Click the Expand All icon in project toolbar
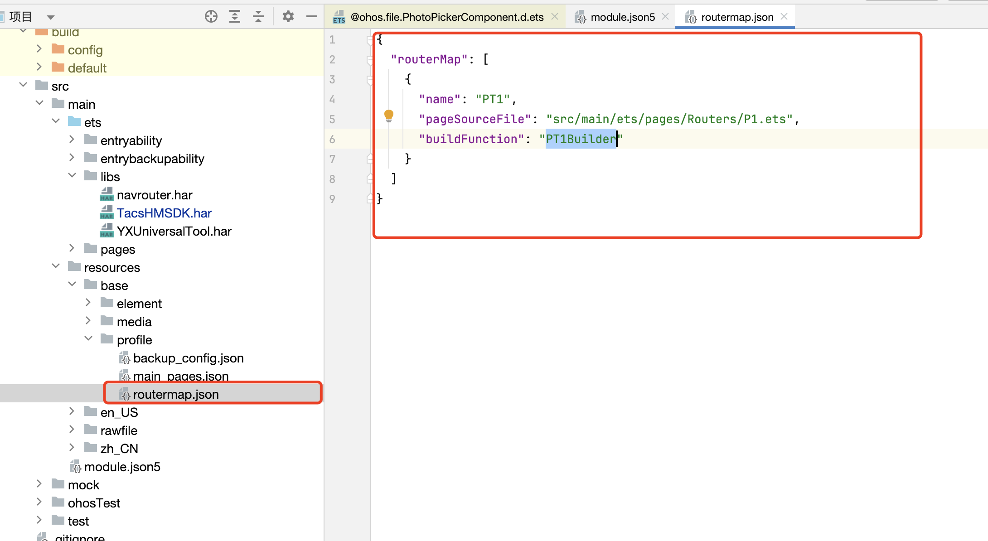The width and height of the screenshot is (988, 541). (x=235, y=17)
